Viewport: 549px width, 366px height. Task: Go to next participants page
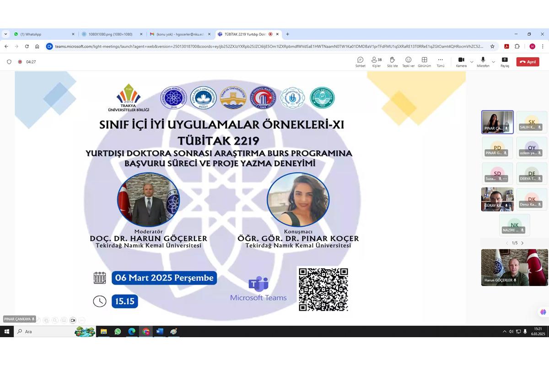[x=522, y=243]
